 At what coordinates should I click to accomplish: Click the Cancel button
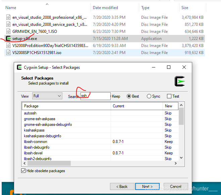coord(176,187)
